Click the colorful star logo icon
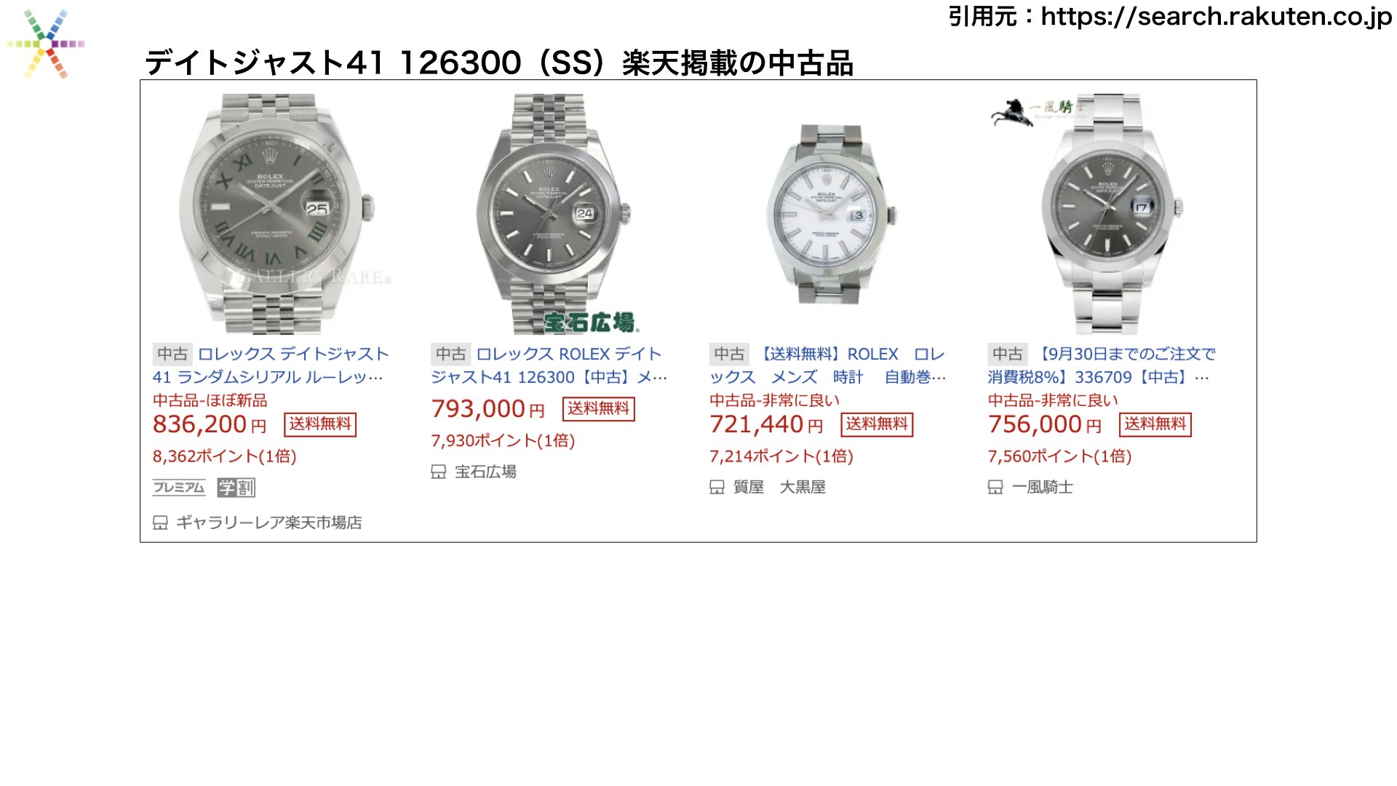The height and width of the screenshot is (786, 1397). pos(46,44)
